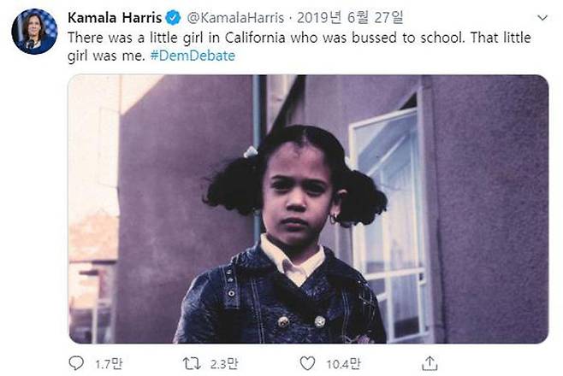Click the 2.3만 retweet count
563x376 pixels.
[x=222, y=363]
